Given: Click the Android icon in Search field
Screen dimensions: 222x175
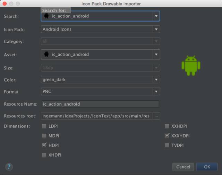Looking at the screenshot, I should pyautogui.click(x=46, y=16).
